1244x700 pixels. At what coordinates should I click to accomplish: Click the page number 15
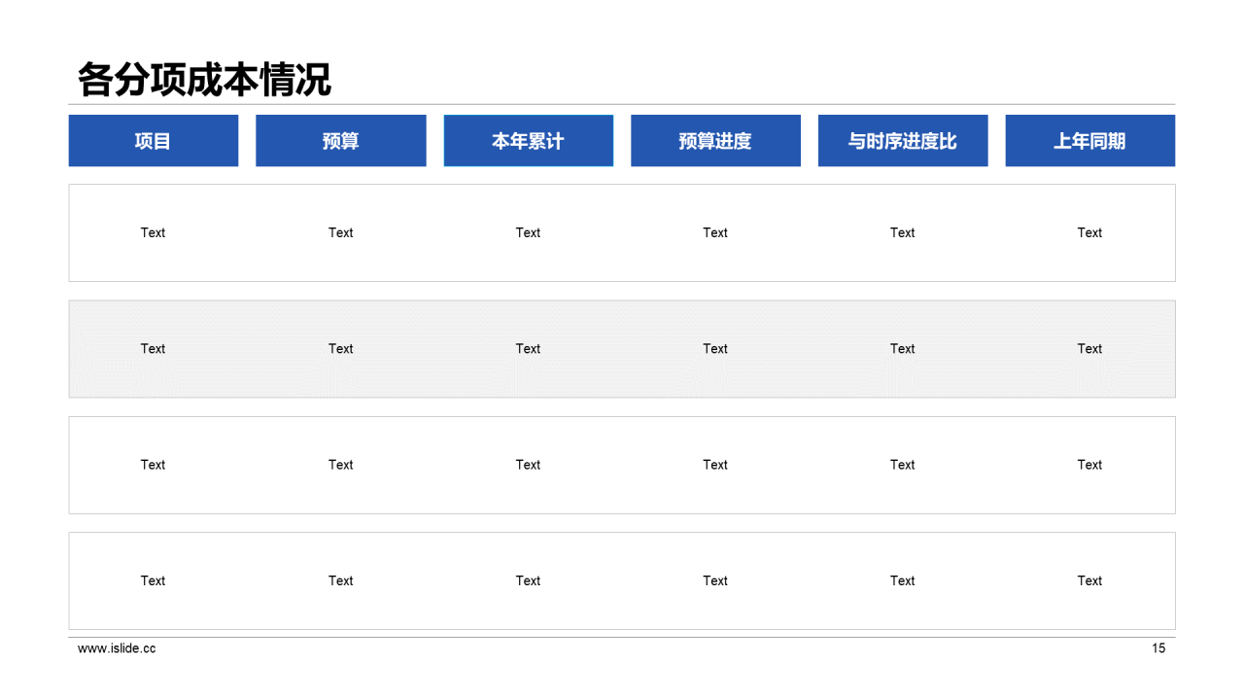tap(1158, 647)
